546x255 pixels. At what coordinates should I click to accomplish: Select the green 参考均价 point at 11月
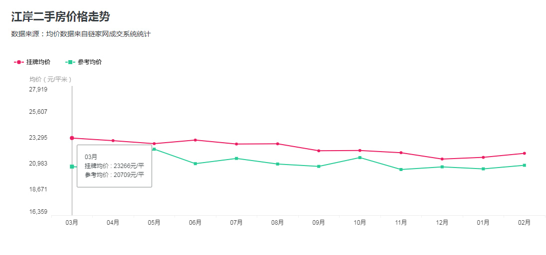[401, 170]
